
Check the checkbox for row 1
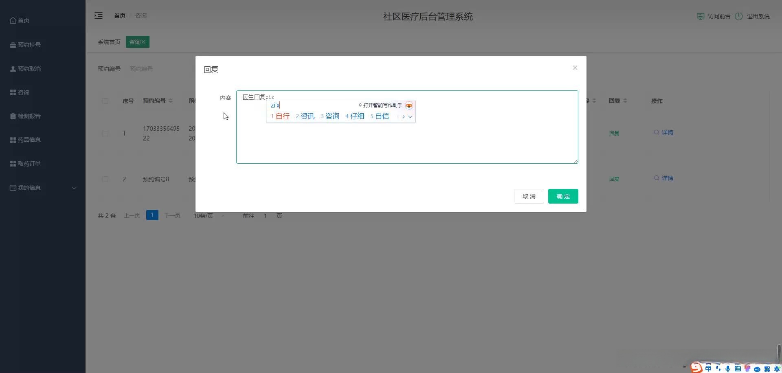pos(105,134)
